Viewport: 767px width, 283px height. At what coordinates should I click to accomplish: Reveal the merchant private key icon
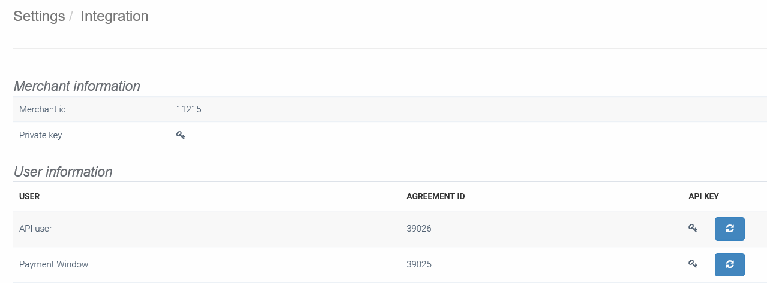(180, 135)
